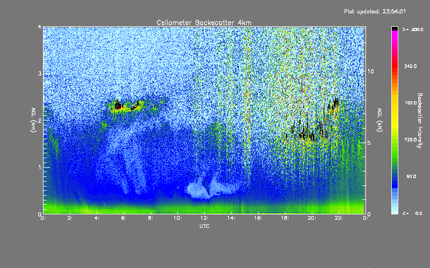This screenshot has width=430, height=268.
Task: Click the '2' label on the km axis
Action: pyautogui.click(x=40, y=120)
